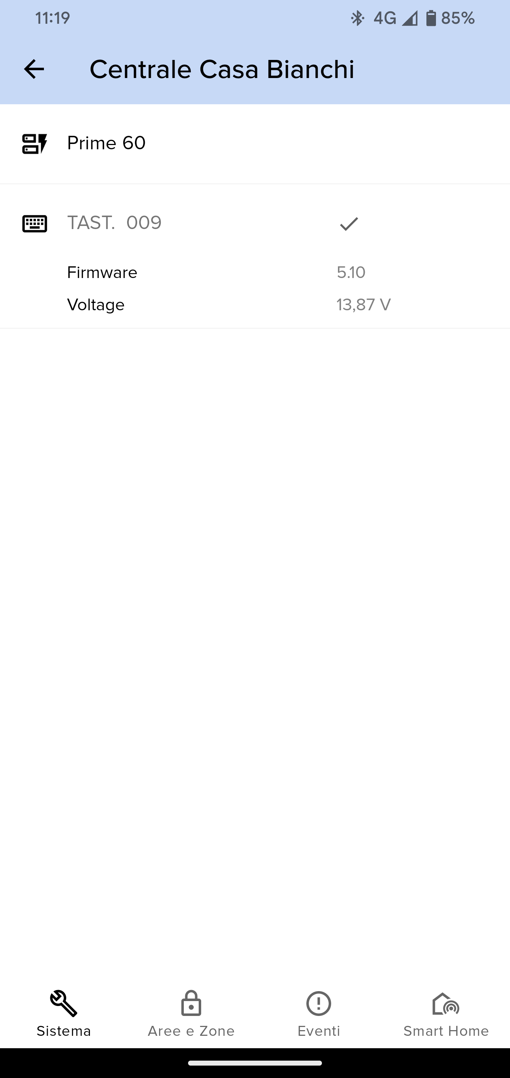
Task: Tap the Prime 60 control panel icon
Action: pyautogui.click(x=35, y=144)
